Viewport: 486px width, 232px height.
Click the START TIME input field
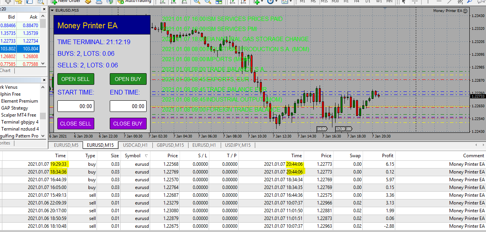point(75,106)
